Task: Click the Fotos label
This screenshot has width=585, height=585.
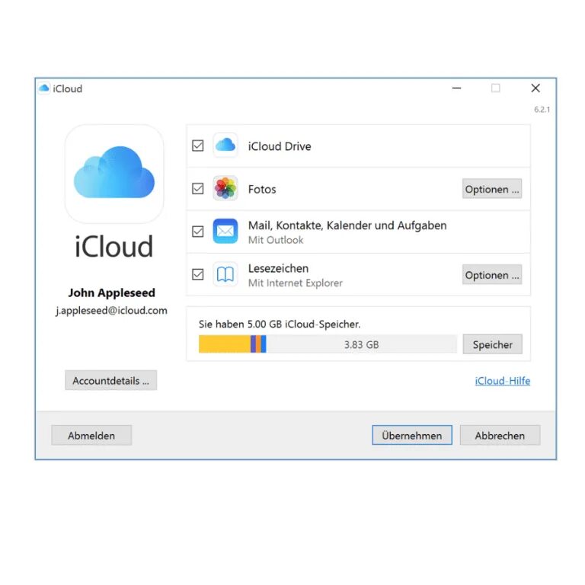Action: (262, 189)
